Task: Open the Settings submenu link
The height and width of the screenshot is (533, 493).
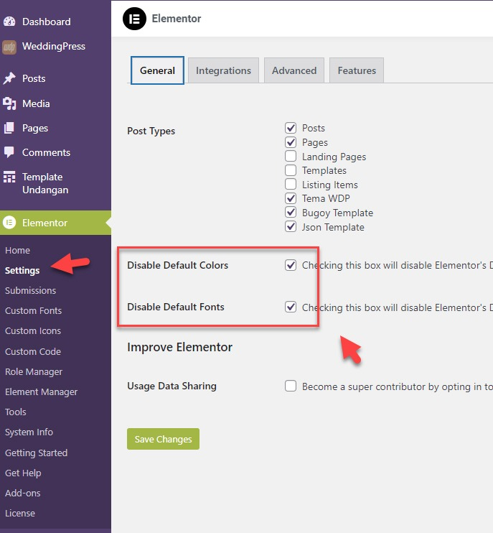Action: click(22, 271)
